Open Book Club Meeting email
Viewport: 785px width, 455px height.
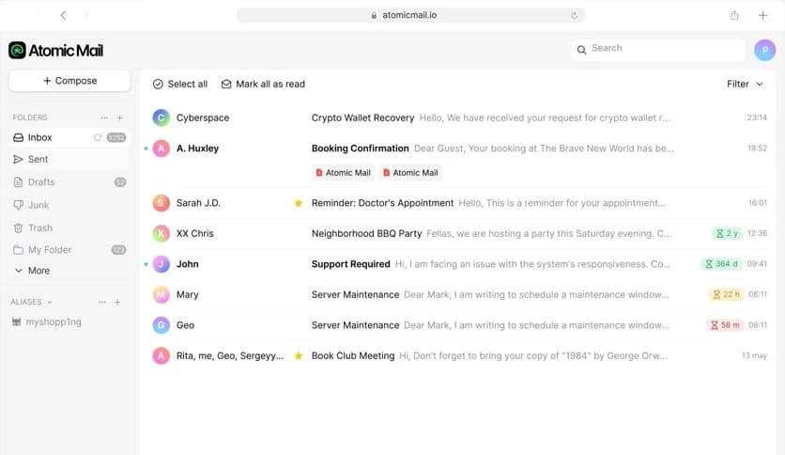pos(458,355)
